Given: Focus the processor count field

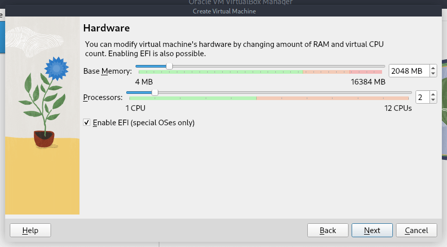Looking at the screenshot, I should click(421, 97).
